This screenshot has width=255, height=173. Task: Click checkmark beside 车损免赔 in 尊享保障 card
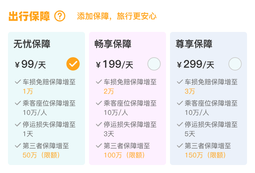point(180,82)
